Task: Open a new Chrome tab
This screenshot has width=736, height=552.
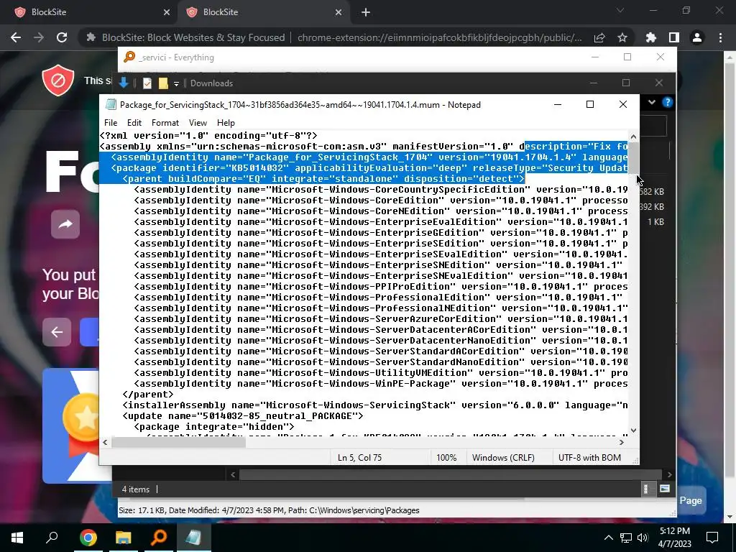Action: click(x=366, y=13)
